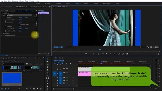Open the Sequence menu
Viewport: 162px width, 91px height.
(15, 1)
